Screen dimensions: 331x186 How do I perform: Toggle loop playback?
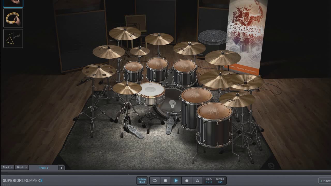point(155,181)
